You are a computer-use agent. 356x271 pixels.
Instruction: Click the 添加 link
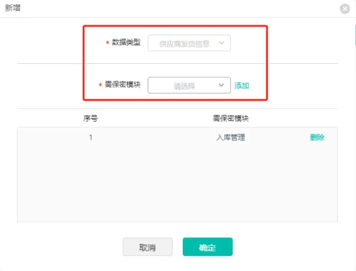[x=242, y=86]
